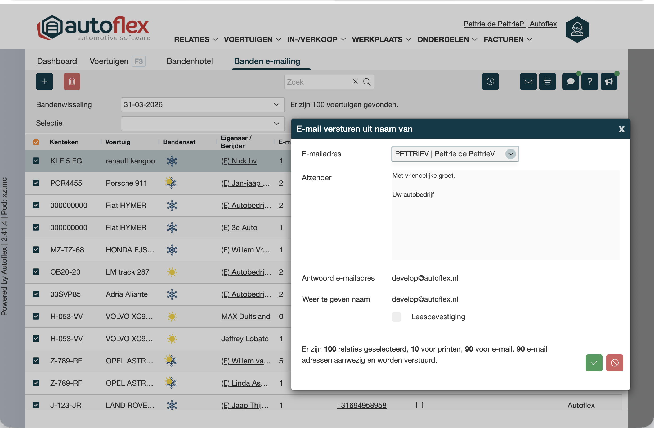Open the E-mailadres sender dropdown
Viewport: 654px width, 428px height.
coord(455,154)
